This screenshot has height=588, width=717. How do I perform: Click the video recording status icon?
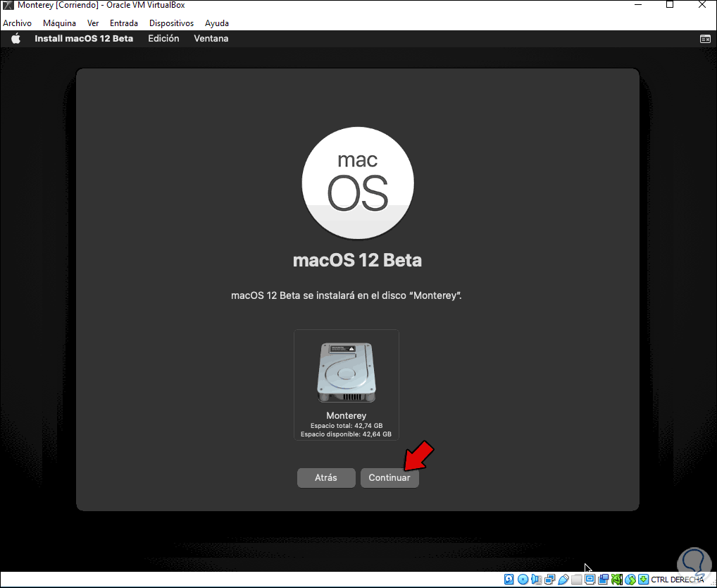tap(603, 580)
